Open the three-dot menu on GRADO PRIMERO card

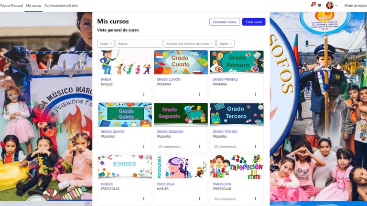[255, 94]
